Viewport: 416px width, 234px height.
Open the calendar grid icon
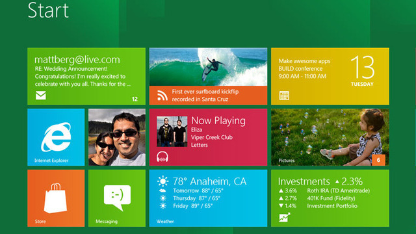(284, 96)
